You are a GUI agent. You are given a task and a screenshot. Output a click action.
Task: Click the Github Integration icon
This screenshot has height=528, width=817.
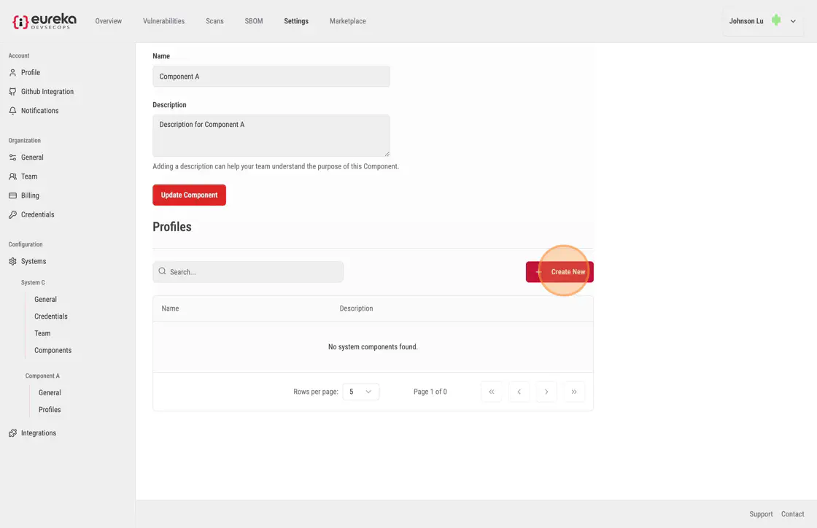[12, 92]
